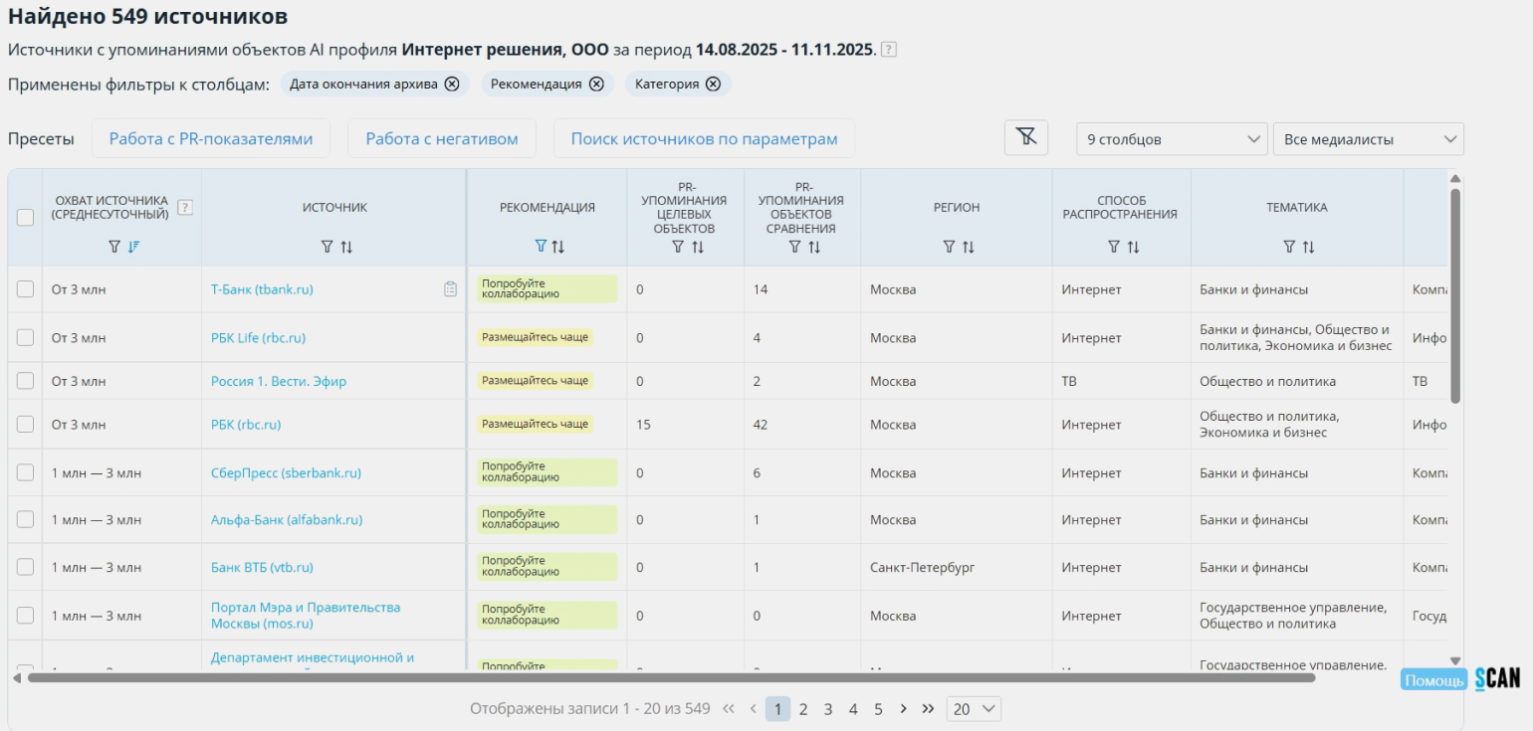Click help icon beside Охват источника header
Screen dimensions: 1533x731
(x=184, y=208)
